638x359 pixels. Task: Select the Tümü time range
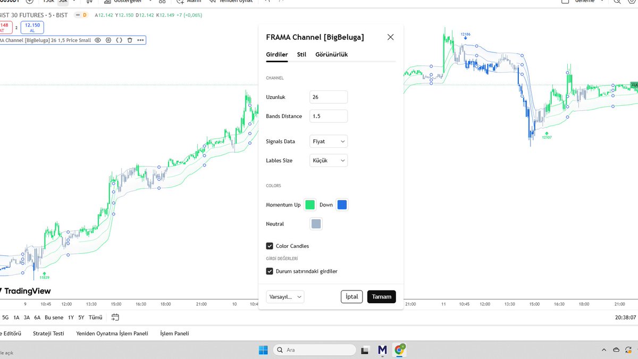coord(95,318)
